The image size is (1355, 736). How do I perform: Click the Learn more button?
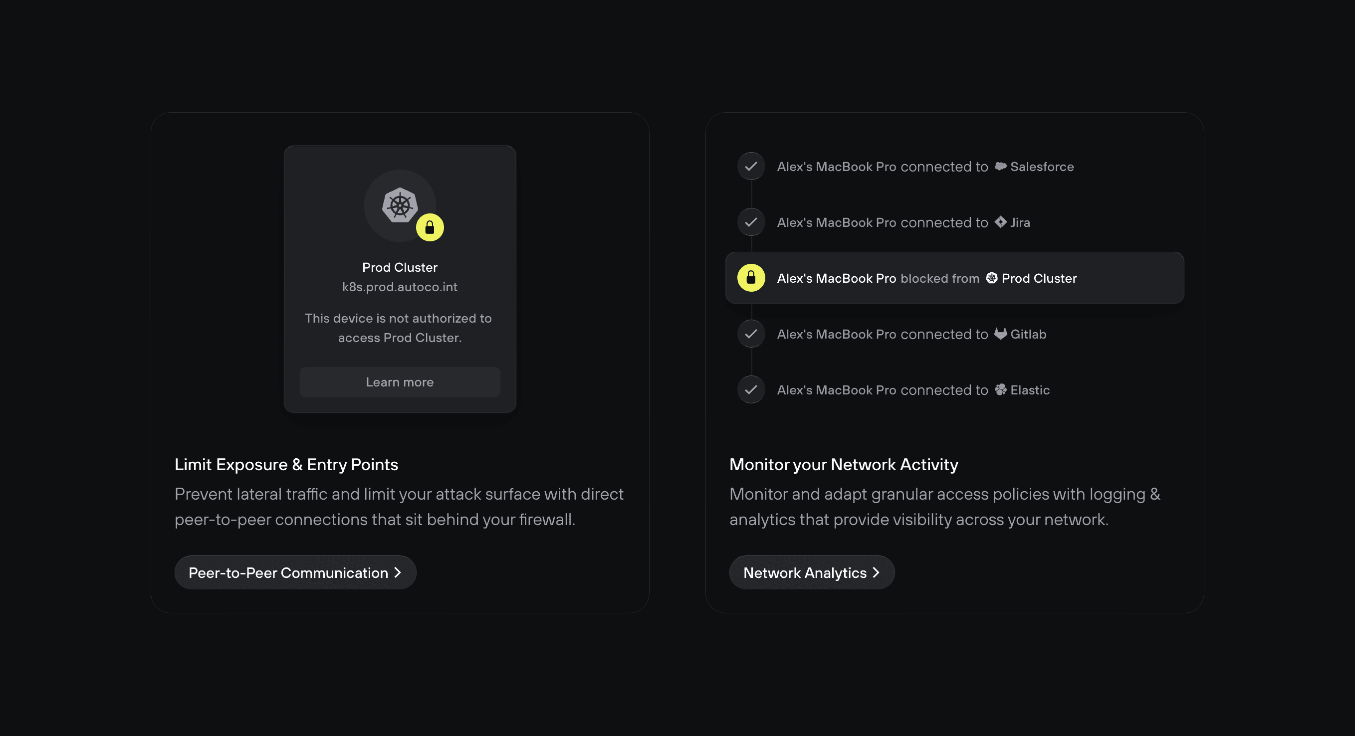point(400,382)
